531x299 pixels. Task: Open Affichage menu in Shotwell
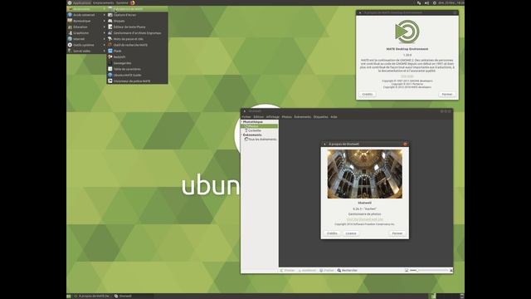[x=273, y=117]
